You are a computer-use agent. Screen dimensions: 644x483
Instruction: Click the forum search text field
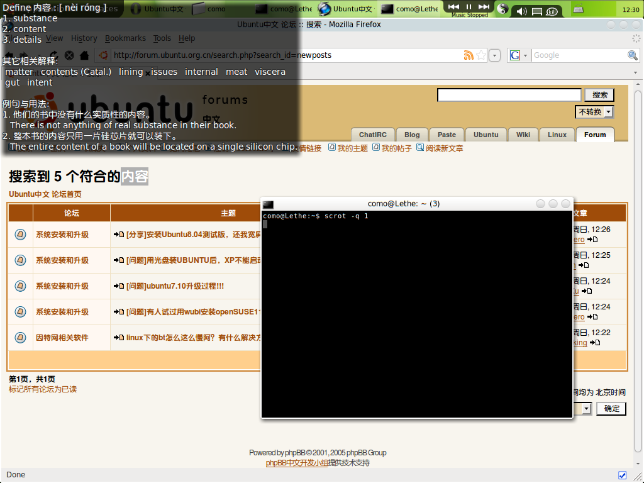point(509,95)
